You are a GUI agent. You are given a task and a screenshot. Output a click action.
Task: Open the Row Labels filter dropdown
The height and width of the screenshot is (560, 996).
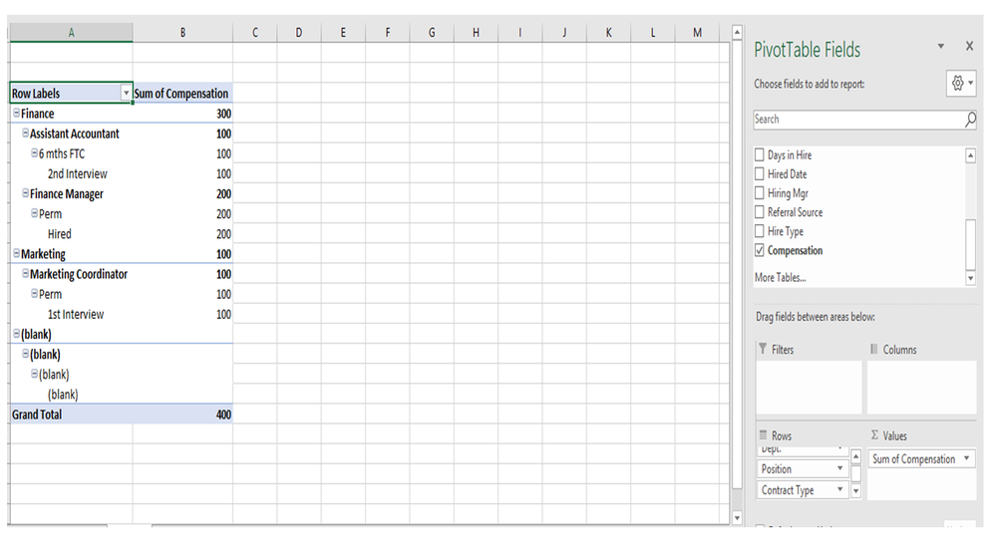[126, 94]
